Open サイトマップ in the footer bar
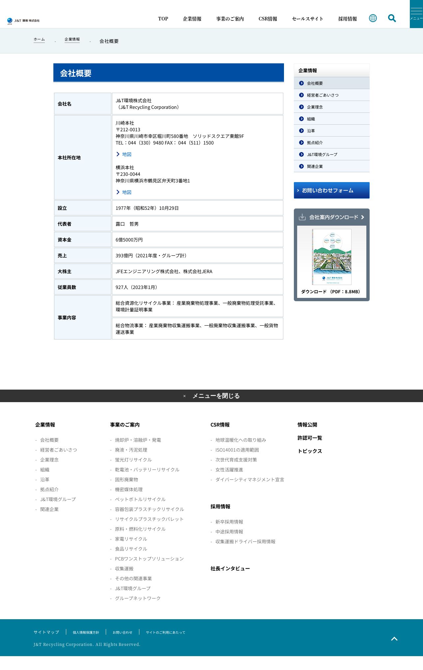Image resolution: width=423 pixels, height=670 pixels. 46,632
